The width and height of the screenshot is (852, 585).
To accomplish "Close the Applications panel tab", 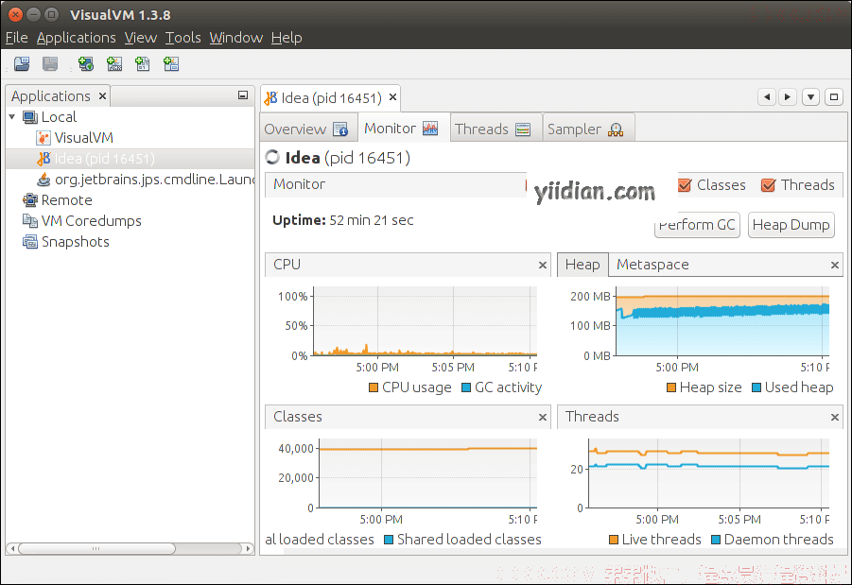I will (102, 96).
